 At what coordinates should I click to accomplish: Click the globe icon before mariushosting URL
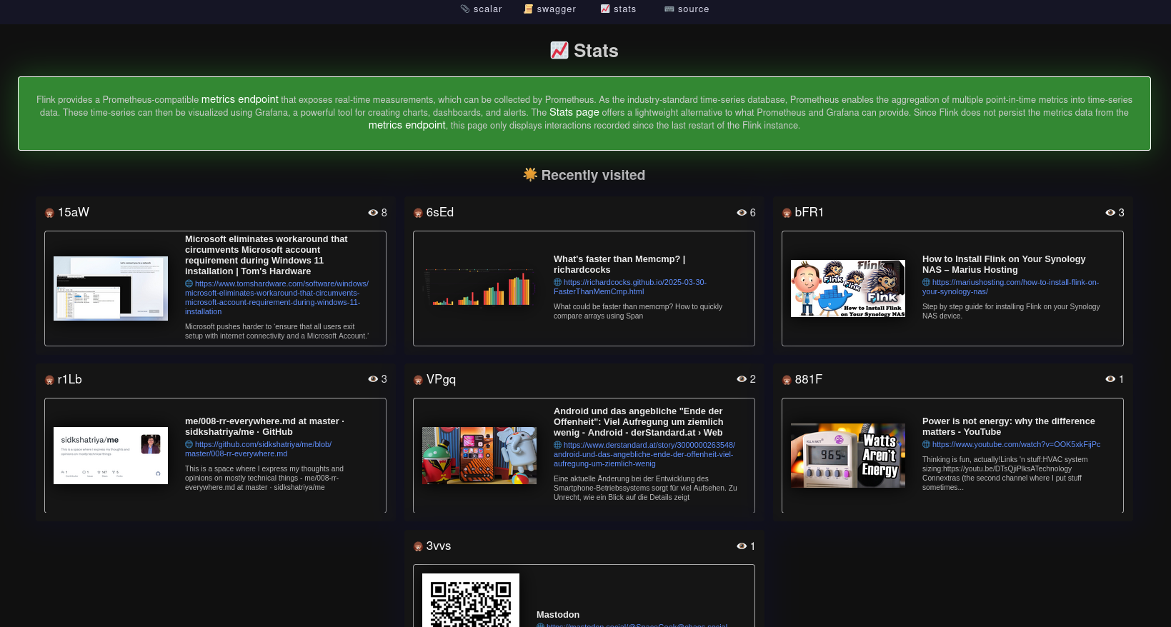tap(927, 282)
